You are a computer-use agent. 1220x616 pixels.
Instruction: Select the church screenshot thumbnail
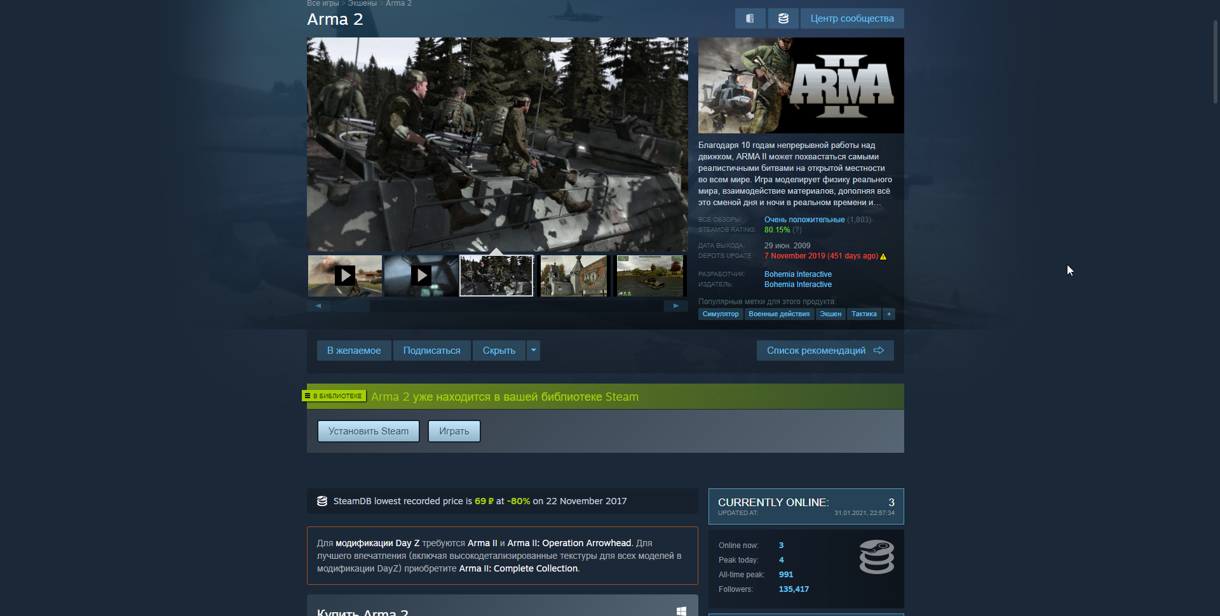(x=573, y=276)
